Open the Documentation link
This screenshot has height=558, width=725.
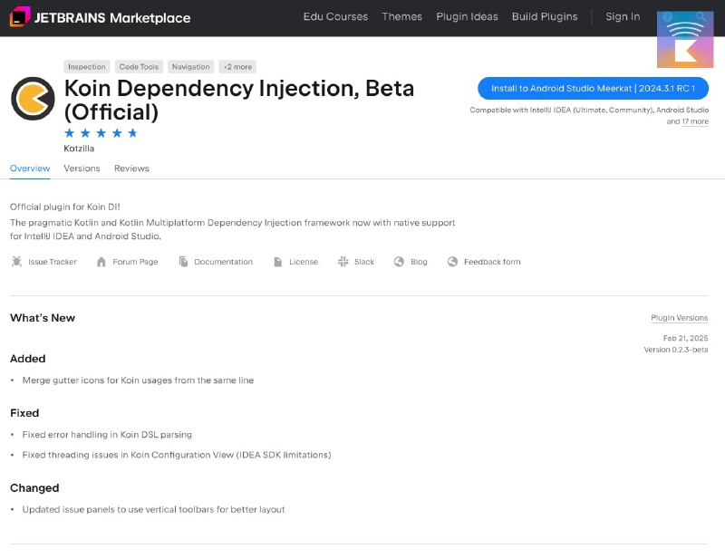point(223,262)
